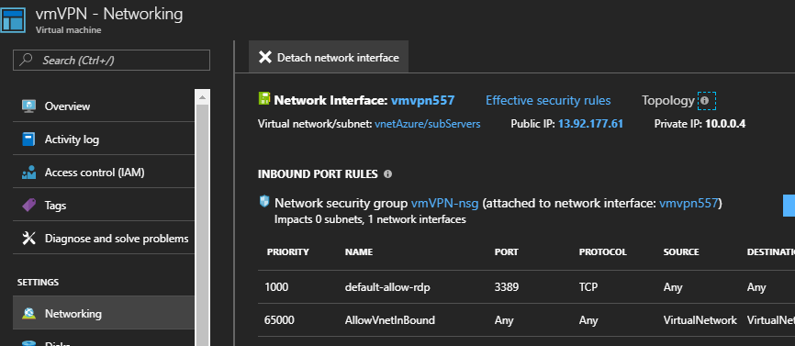
Task: Click 'Impacts 0 subnets, 1 network interfaces' text
Action: coord(370,220)
